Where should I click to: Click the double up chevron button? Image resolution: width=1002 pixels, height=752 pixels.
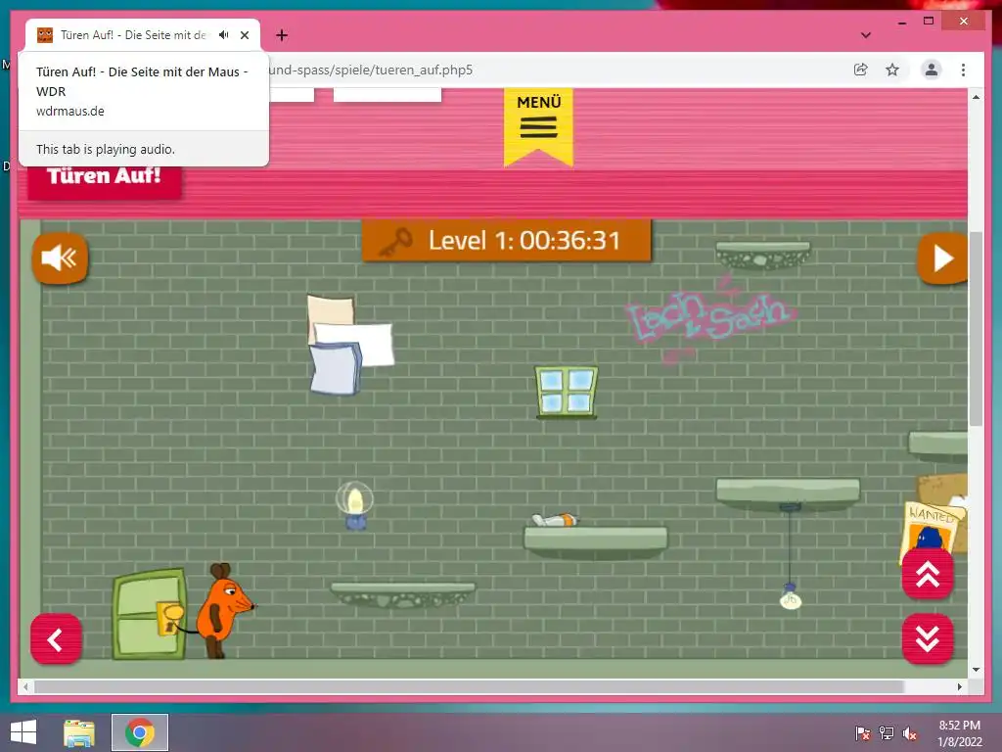(x=928, y=574)
